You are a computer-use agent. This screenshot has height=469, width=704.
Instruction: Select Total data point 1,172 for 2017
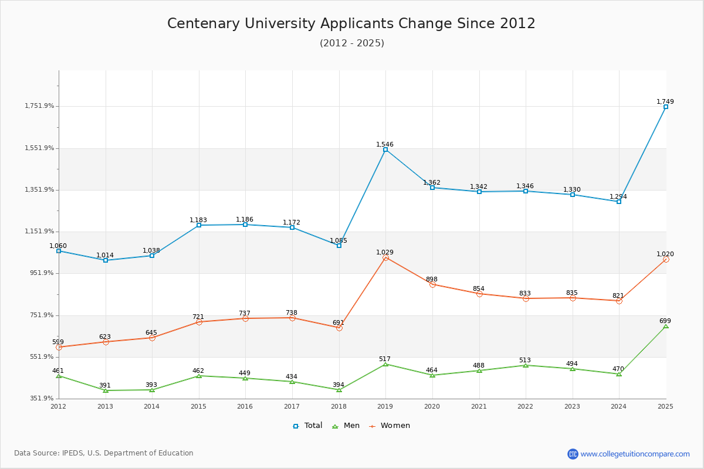pos(292,227)
